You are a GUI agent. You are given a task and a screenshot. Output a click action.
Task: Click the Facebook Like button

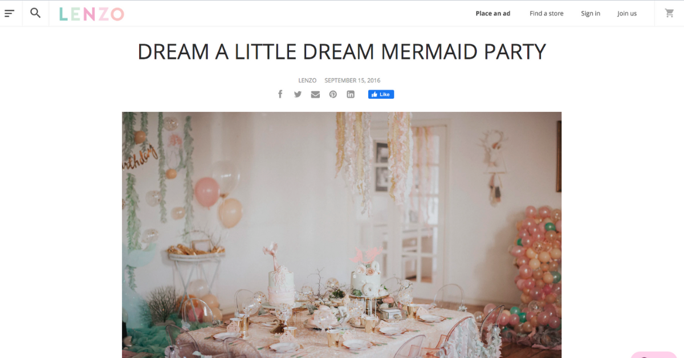[x=381, y=94]
